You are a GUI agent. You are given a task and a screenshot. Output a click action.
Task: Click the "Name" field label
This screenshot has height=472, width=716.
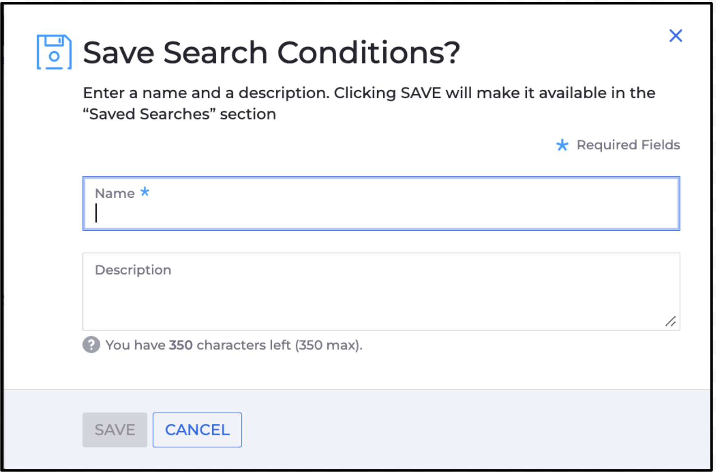pyautogui.click(x=115, y=193)
